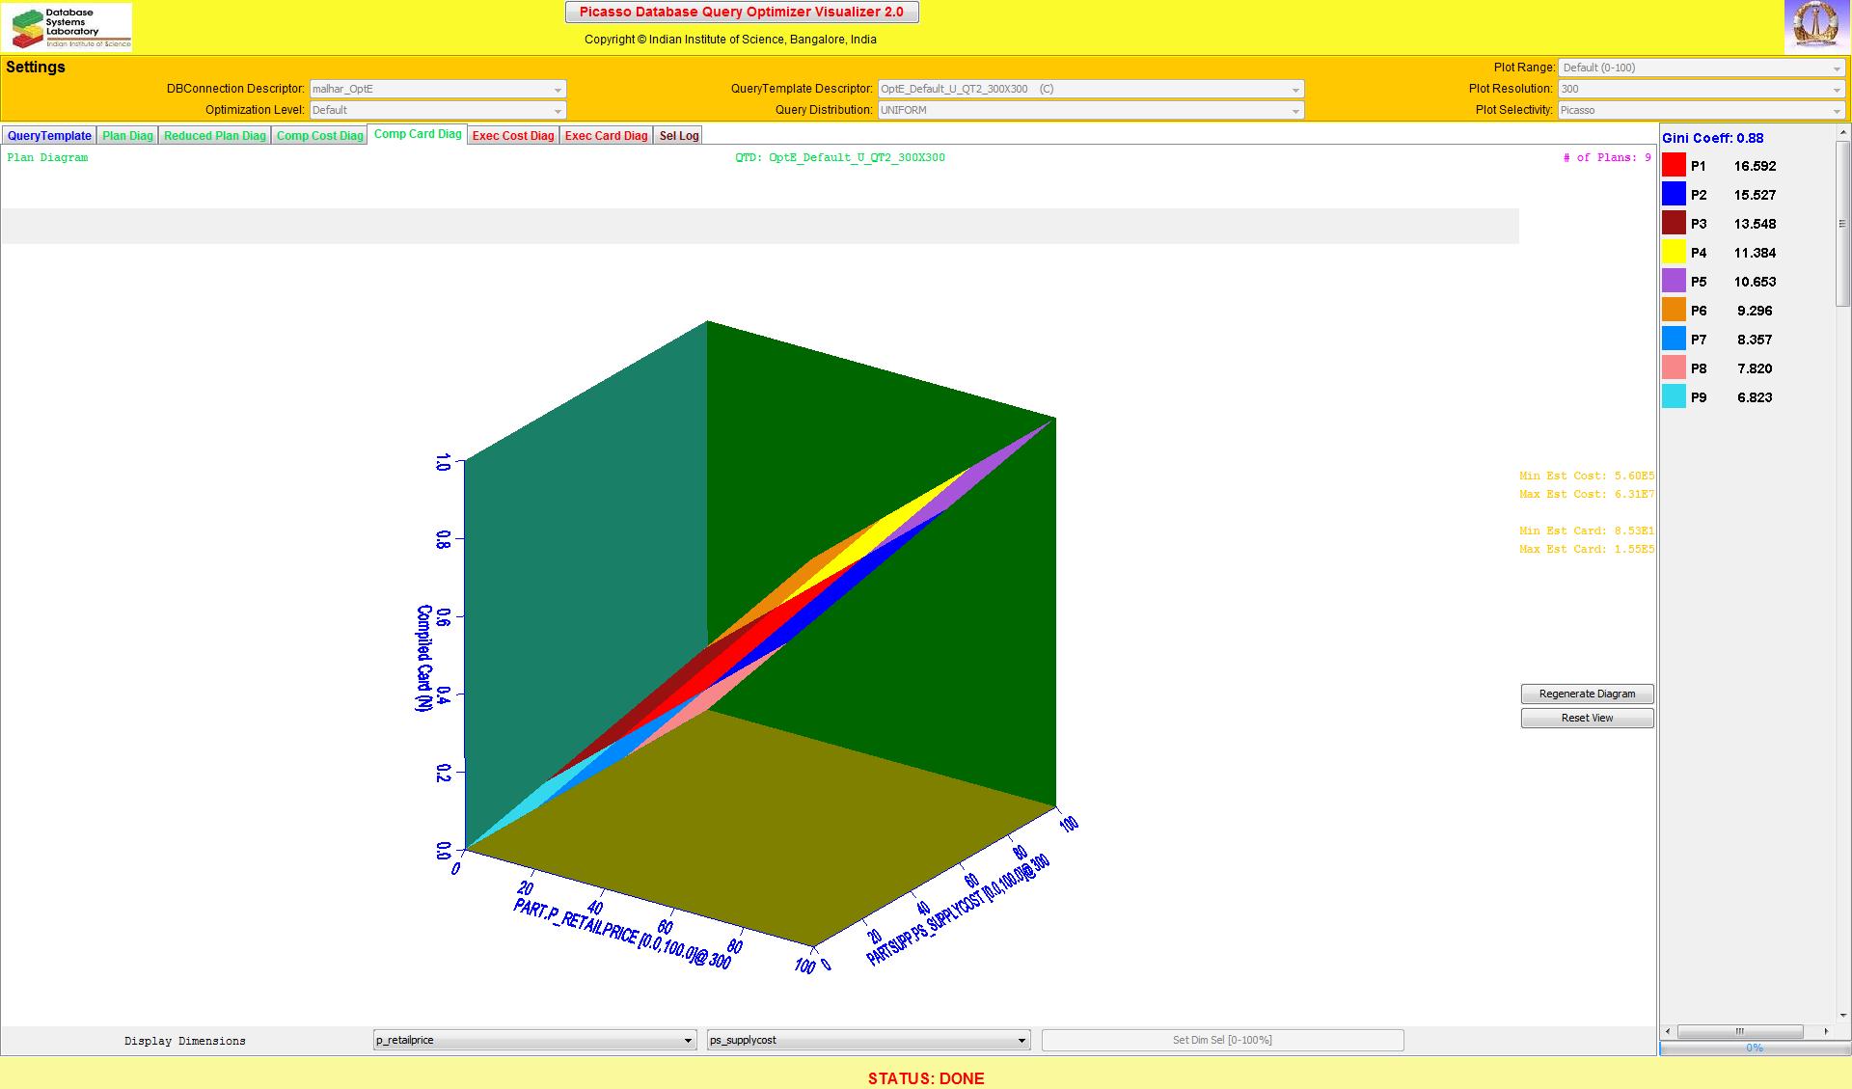
Task: Switch to the Reduced Plan Diag tab
Action: tap(214, 136)
